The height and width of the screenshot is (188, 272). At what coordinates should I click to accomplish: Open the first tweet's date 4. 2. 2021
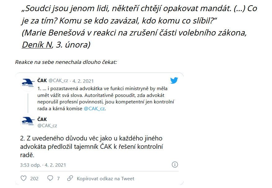point(83,81)
